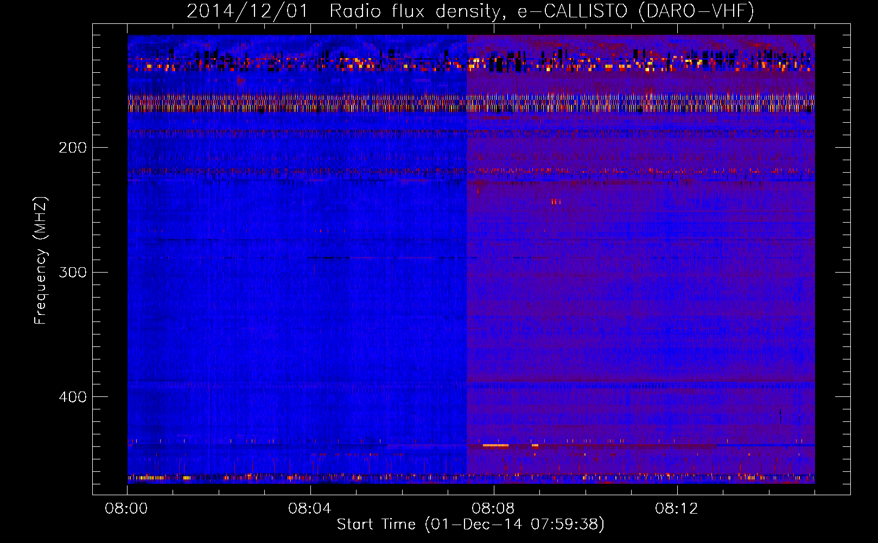Click the 08:12 time tick label
Screen dimensions: 878x543
click(676, 509)
